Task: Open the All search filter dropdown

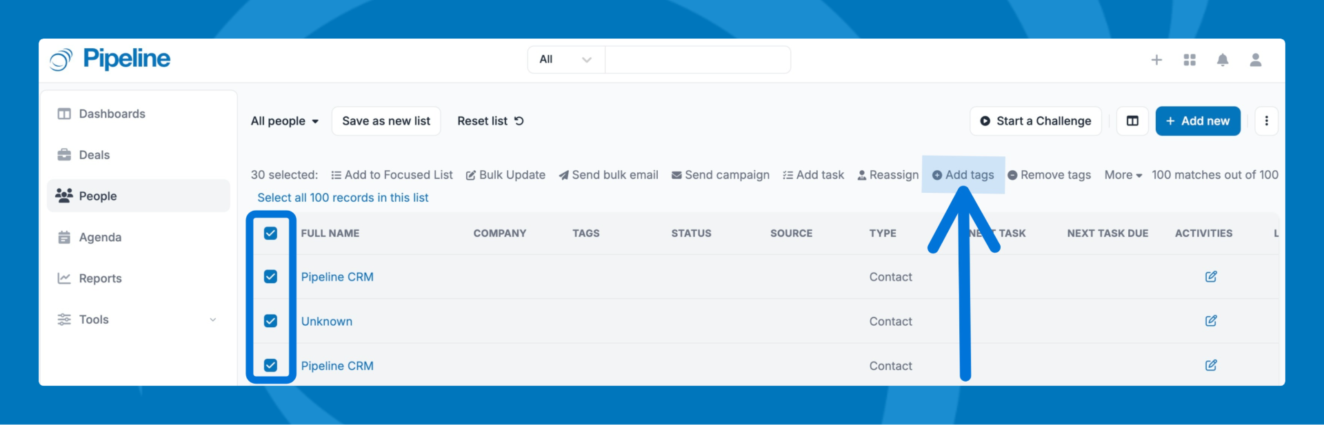Action: pyautogui.click(x=566, y=60)
